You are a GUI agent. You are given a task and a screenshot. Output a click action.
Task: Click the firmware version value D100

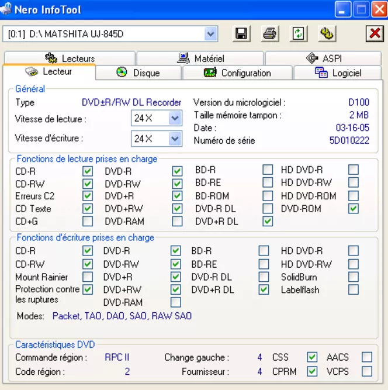(x=359, y=102)
